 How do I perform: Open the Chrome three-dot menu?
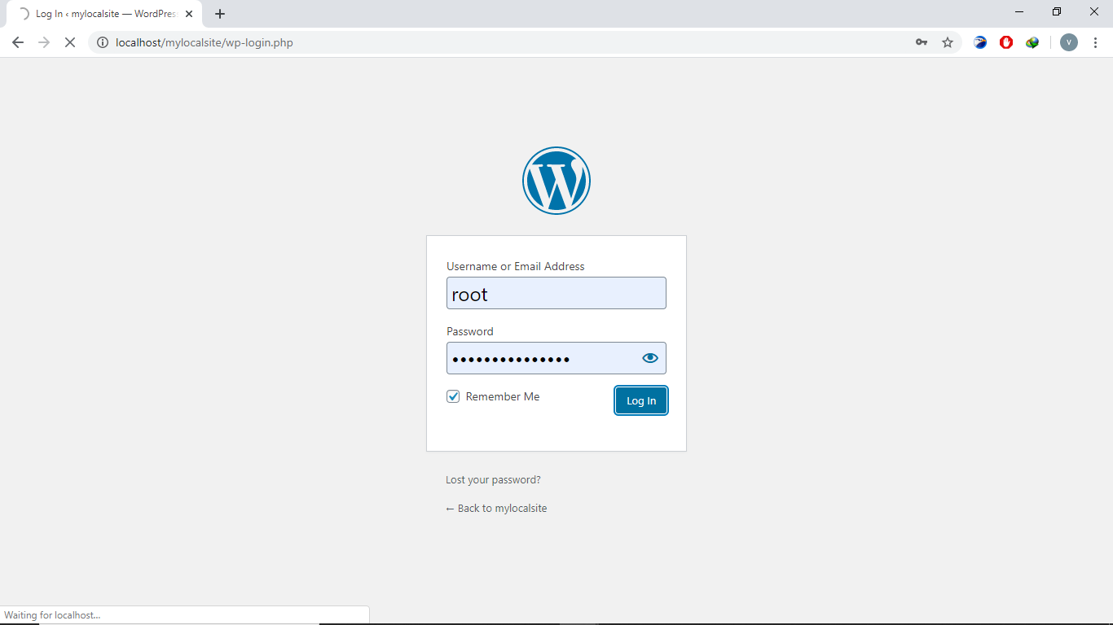pyautogui.click(x=1095, y=42)
